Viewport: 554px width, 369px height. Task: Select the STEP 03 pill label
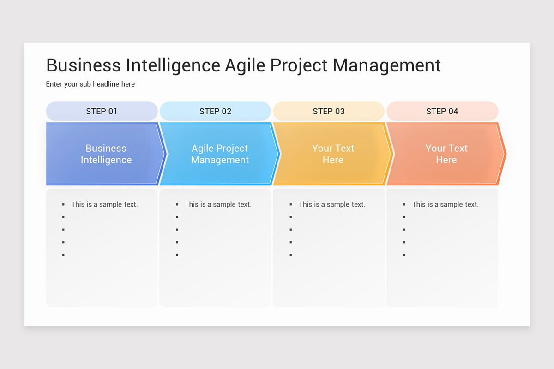329,111
